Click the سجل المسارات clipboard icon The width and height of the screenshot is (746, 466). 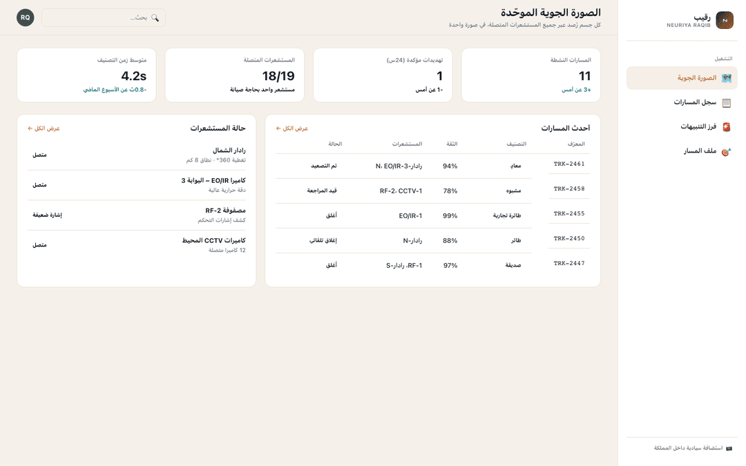[726, 103]
